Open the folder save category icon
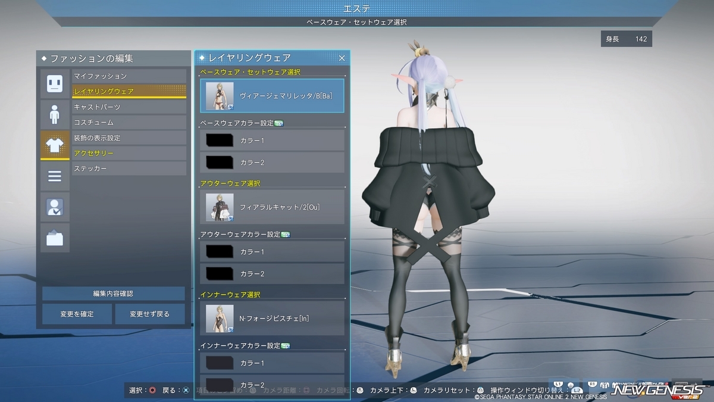Screen dimensions: 714x402 [55, 238]
